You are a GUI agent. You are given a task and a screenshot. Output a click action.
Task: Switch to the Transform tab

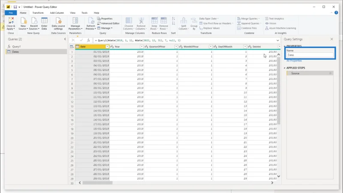[38, 13]
